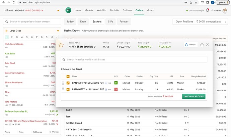
Task: Select the Draft orders tab
Action: coord(83,21)
